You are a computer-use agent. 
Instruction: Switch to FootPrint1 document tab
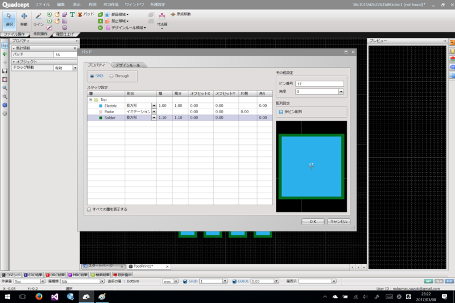tap(148, 267)
